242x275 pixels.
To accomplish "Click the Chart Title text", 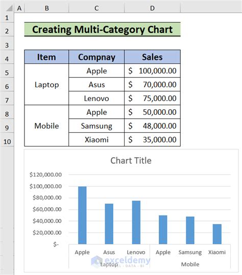I will pos(131,161).
